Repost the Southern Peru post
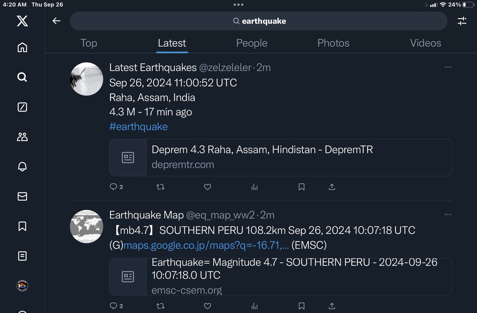 160,306
